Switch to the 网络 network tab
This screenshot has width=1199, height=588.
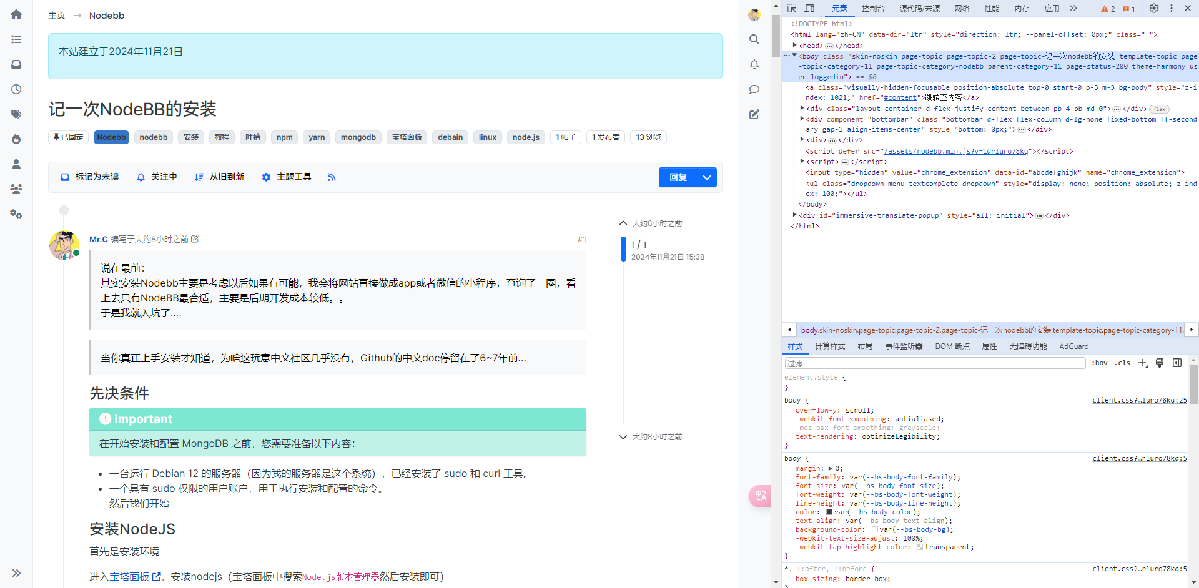[962, 9]
